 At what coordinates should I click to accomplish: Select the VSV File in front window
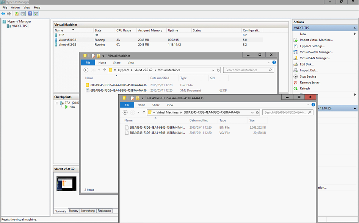[195, 133]
